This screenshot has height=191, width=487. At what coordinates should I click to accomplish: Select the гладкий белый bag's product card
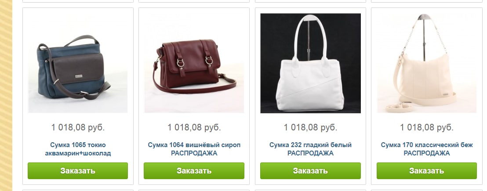pos(310,96)
